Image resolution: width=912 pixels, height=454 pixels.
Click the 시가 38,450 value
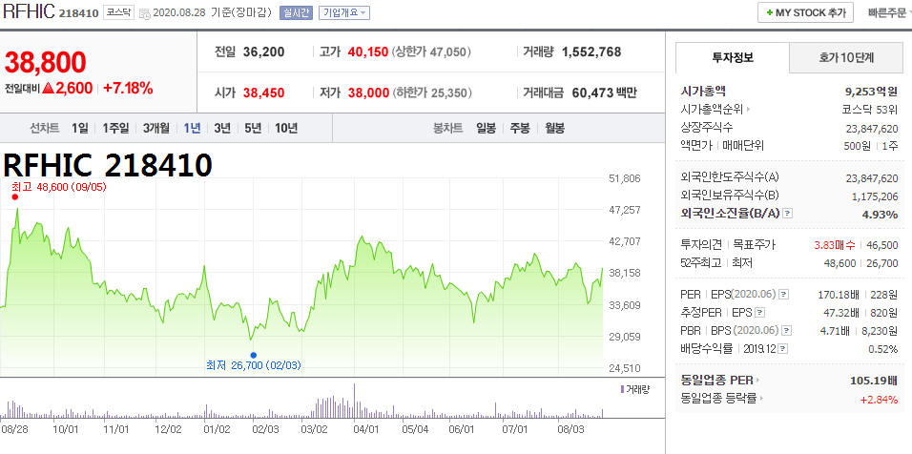264,93
